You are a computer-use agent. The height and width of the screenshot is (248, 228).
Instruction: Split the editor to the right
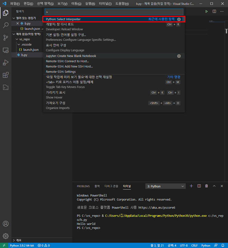click(x=214, y=11)
